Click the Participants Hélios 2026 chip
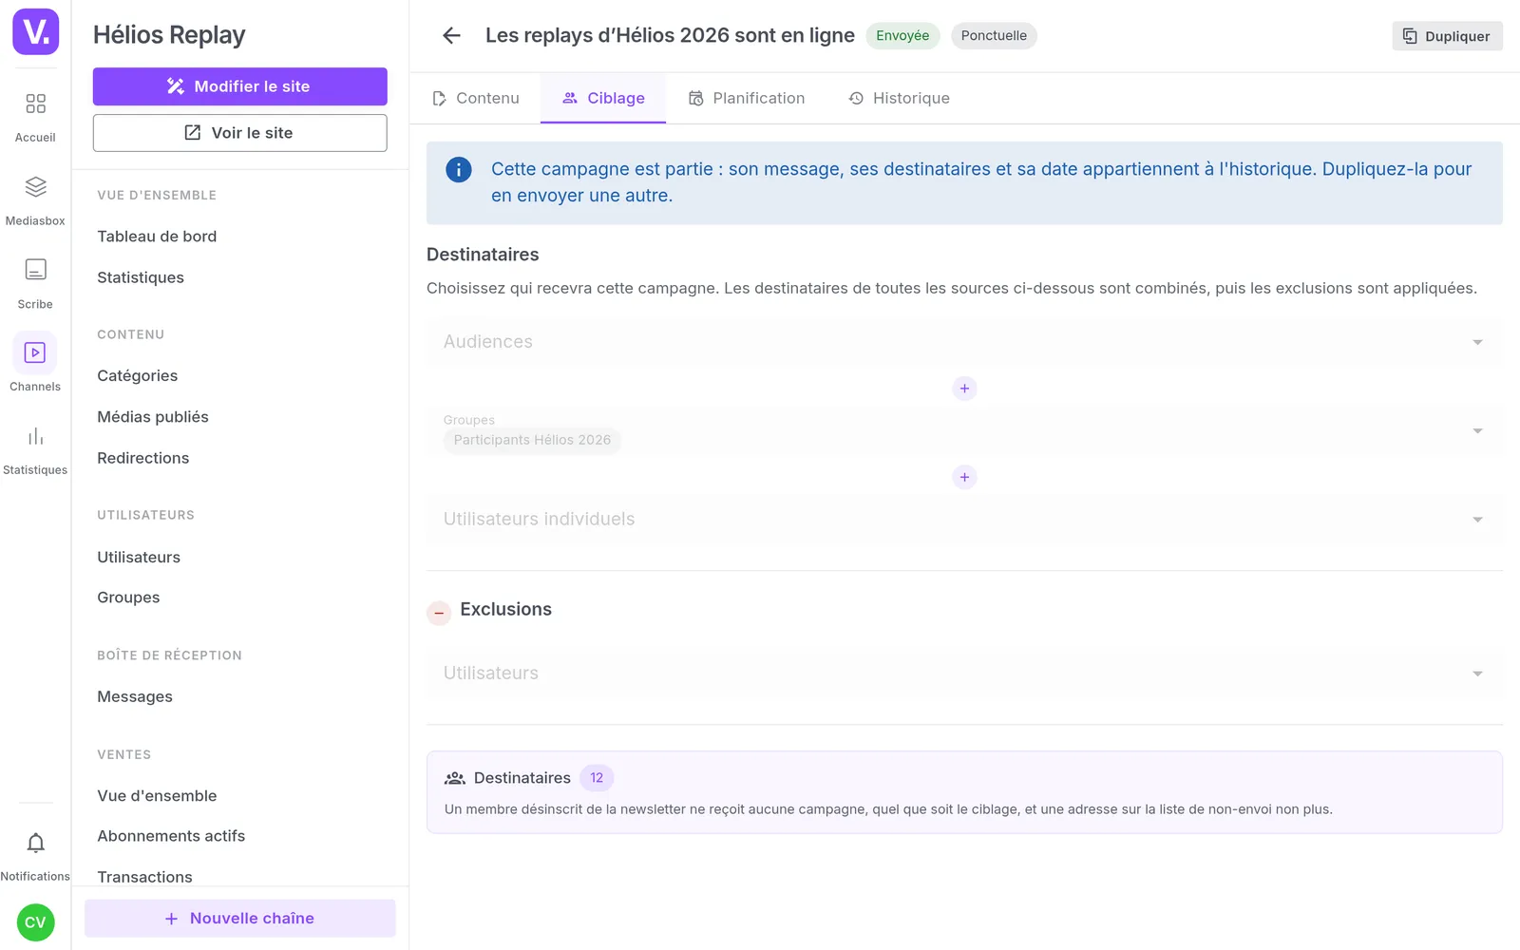The width and height of the screenshot is (1520, 950). [x=532, y=440]
